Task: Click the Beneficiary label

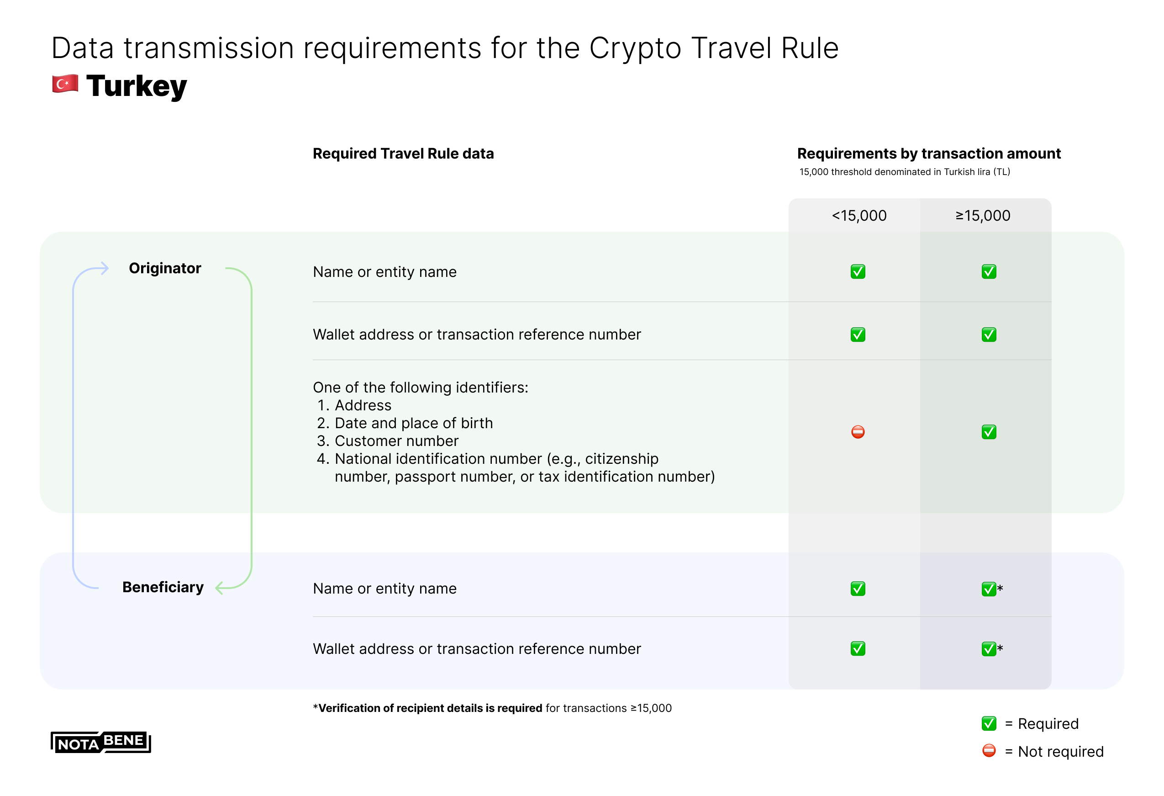Action: pos(163,587)
